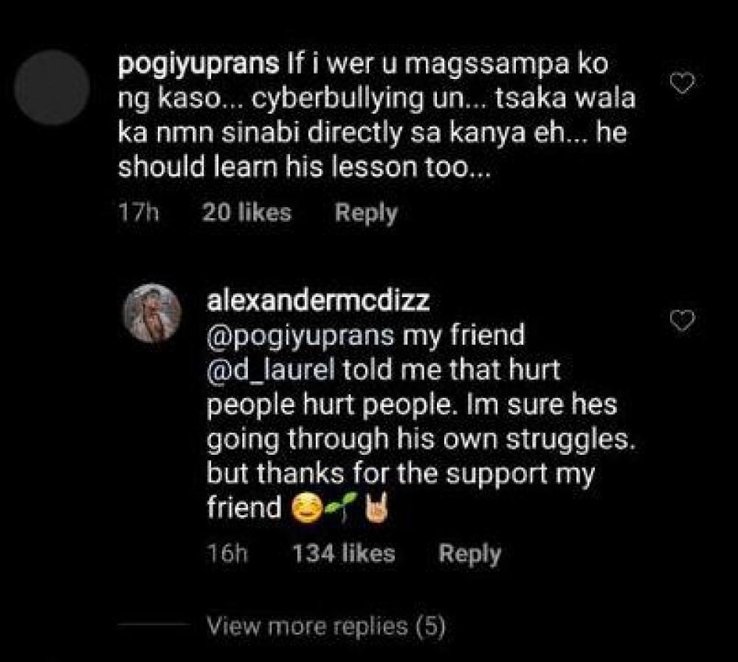The width and height of the screenshot is (738, 662).
Task: Tap the heart on alexandermcdizz's reply
Action: tap(684, 320)
